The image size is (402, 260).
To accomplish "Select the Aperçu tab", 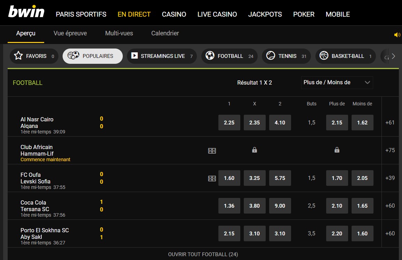I will (26, 34).
